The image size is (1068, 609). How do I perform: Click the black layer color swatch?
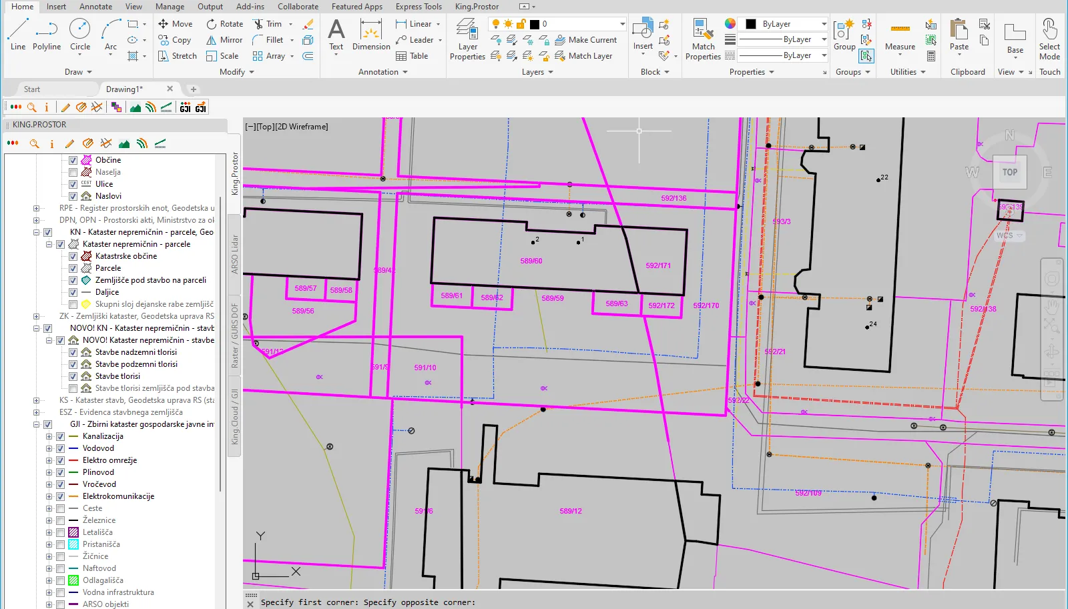[535, 24]
